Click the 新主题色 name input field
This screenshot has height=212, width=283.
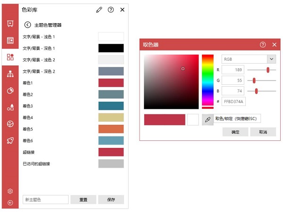(x=45, y=200)
